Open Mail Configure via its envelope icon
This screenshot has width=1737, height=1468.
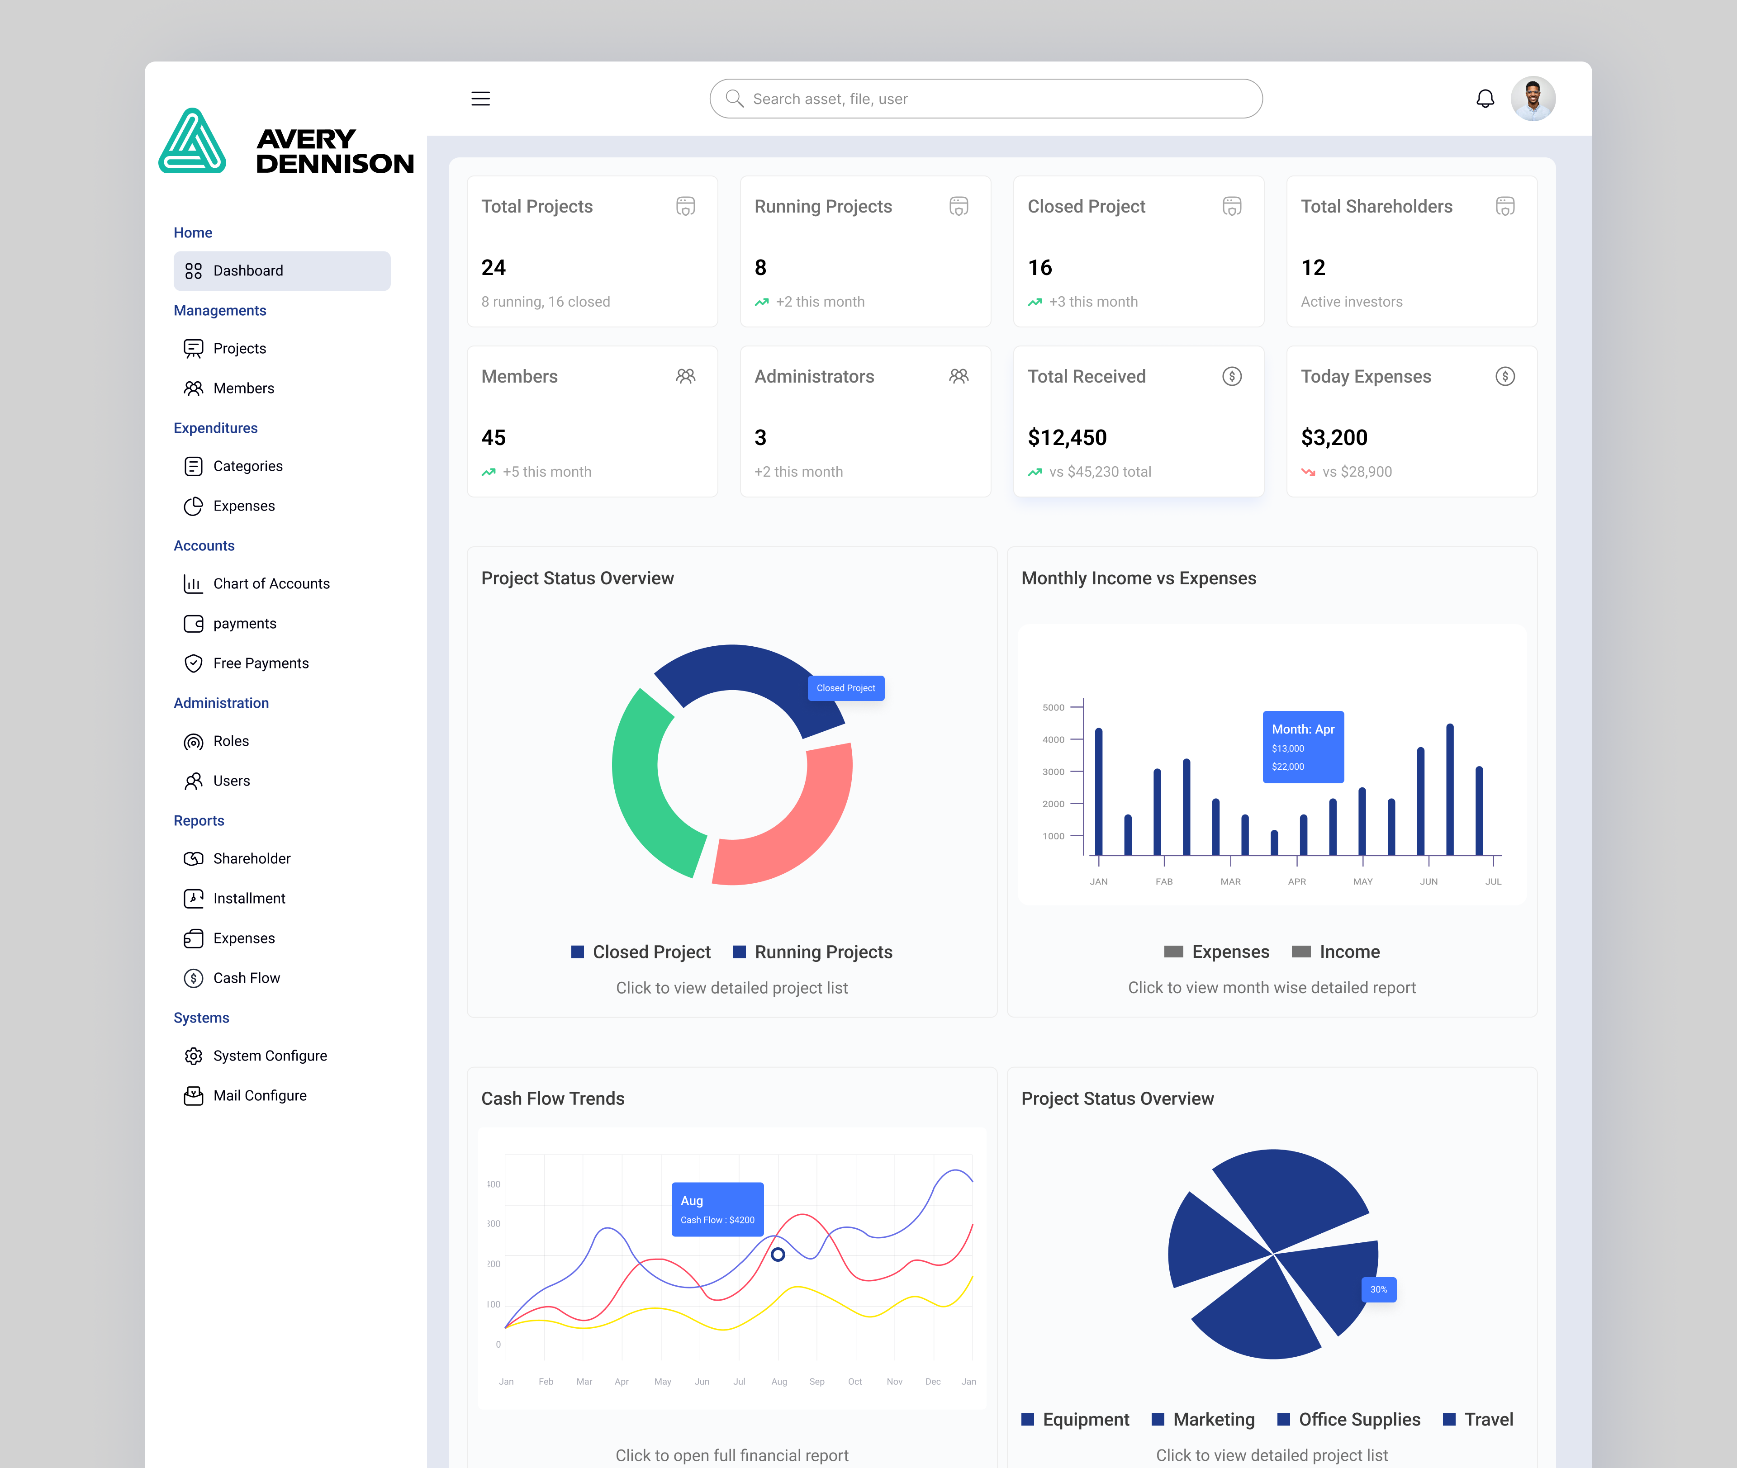(193, 1095)
